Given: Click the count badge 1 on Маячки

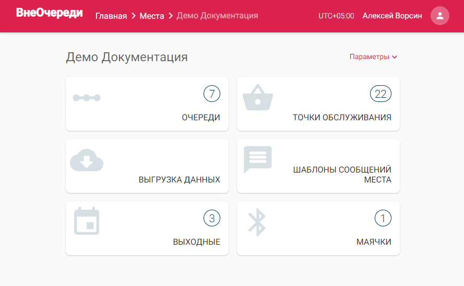Looking at the screenshot, I should [383, 218].
